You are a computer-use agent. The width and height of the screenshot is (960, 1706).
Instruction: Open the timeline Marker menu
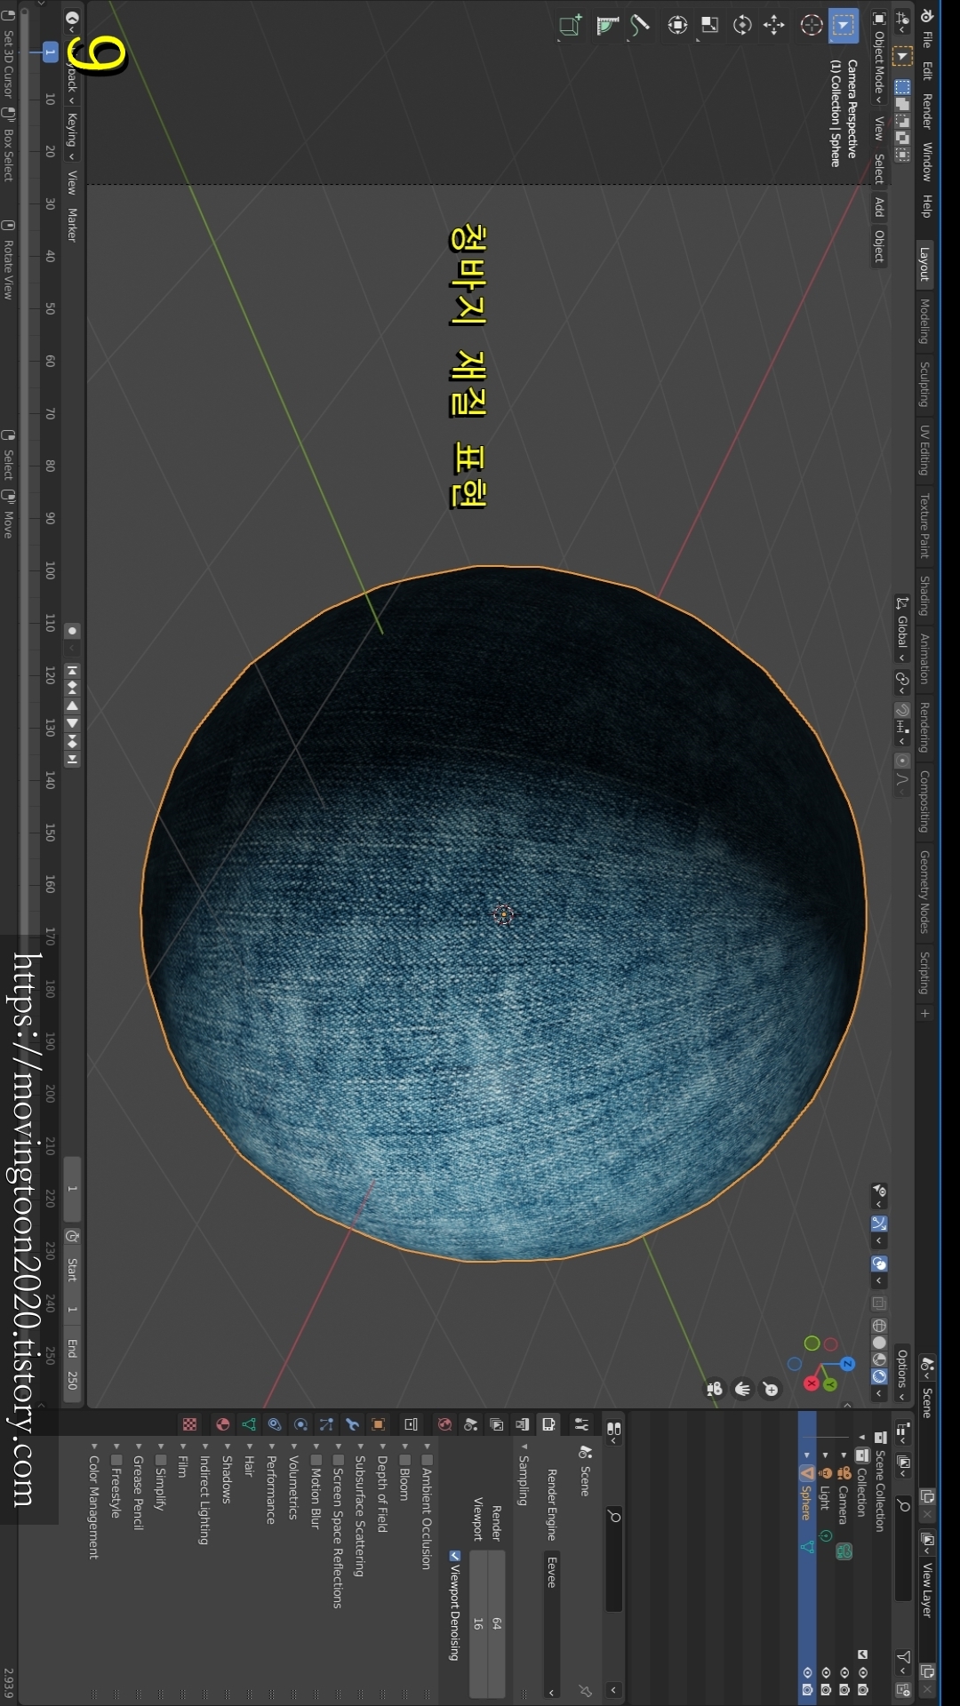(72, 225)
